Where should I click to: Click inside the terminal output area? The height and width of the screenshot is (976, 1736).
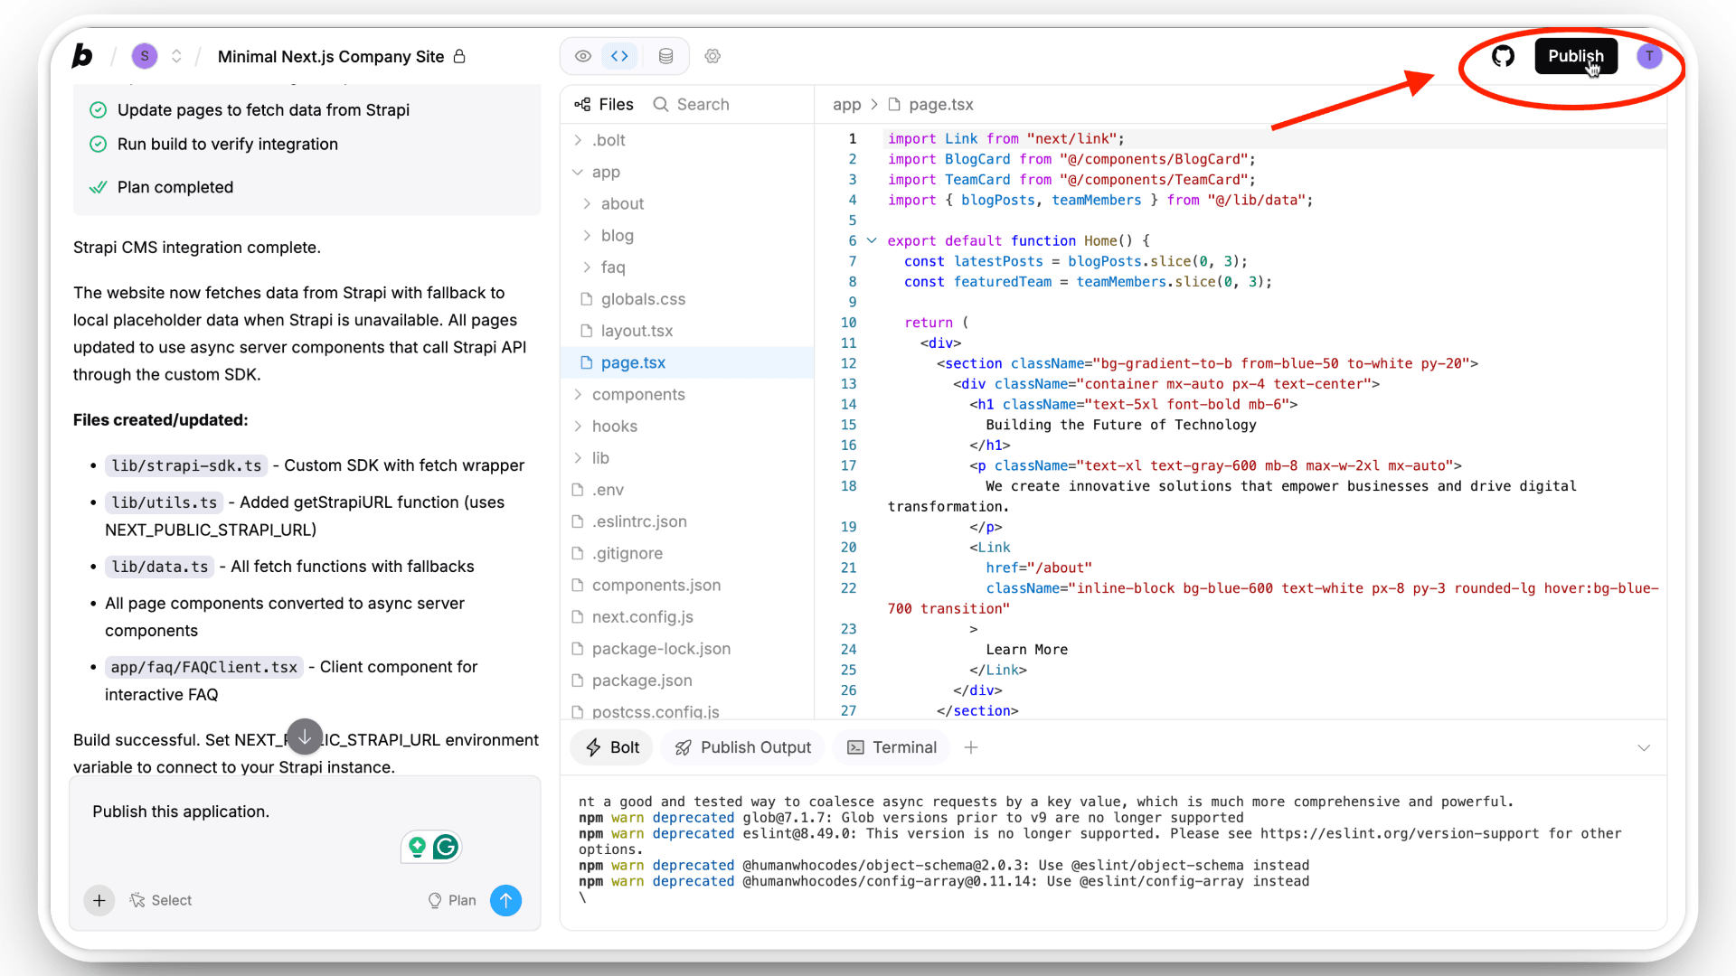point(1112,849)
